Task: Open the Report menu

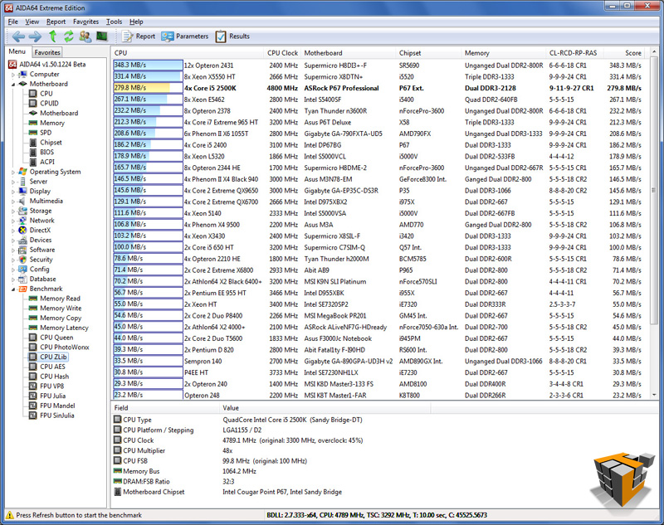Action: coord(56,22)
